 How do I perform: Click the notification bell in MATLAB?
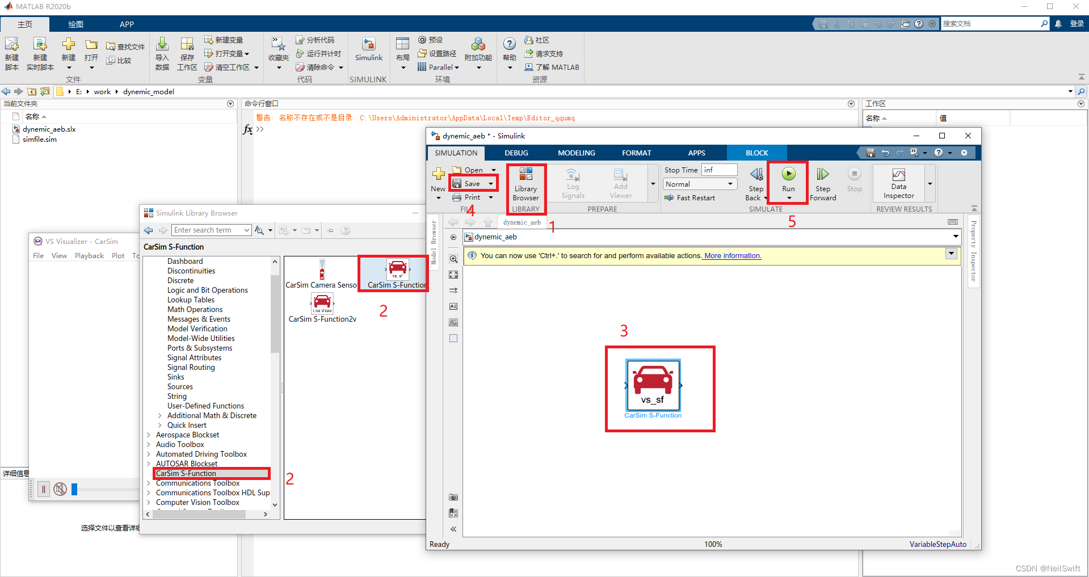(1058, 24)
